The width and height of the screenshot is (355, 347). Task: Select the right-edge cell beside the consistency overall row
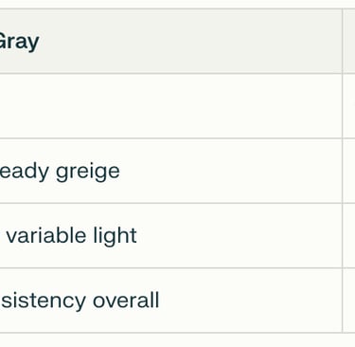(x=349, y=301)
